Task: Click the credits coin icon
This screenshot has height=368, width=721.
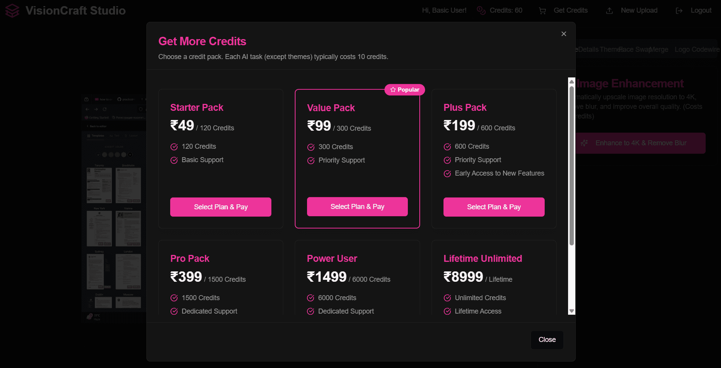Action: pyautogui.click(x=481, y=11)
